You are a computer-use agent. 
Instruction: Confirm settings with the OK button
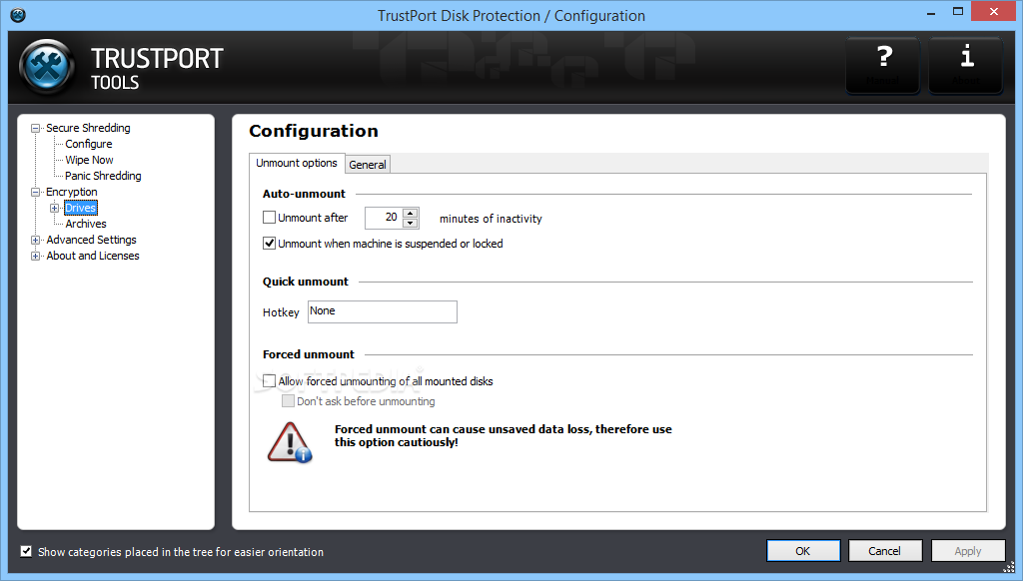(803, 551)
